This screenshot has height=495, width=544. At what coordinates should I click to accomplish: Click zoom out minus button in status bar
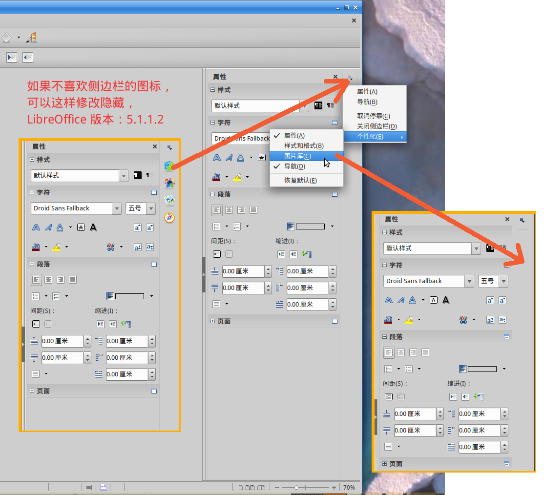pyautogui.click(x=277, y=488)
